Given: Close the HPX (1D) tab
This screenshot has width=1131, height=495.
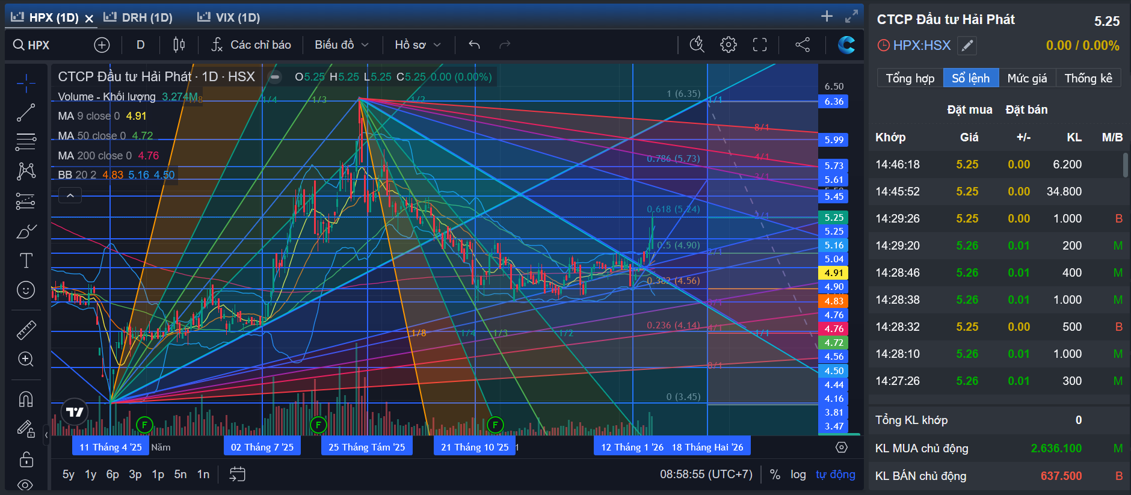Looking at the screenshot, I should tap(89, 19).
